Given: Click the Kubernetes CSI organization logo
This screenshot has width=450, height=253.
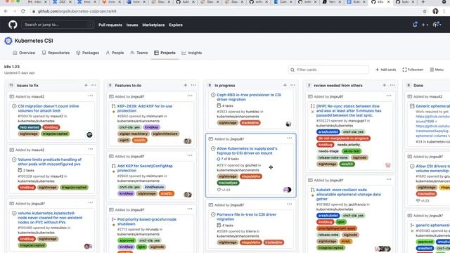Looking at the screenshot, I should 8,41.
